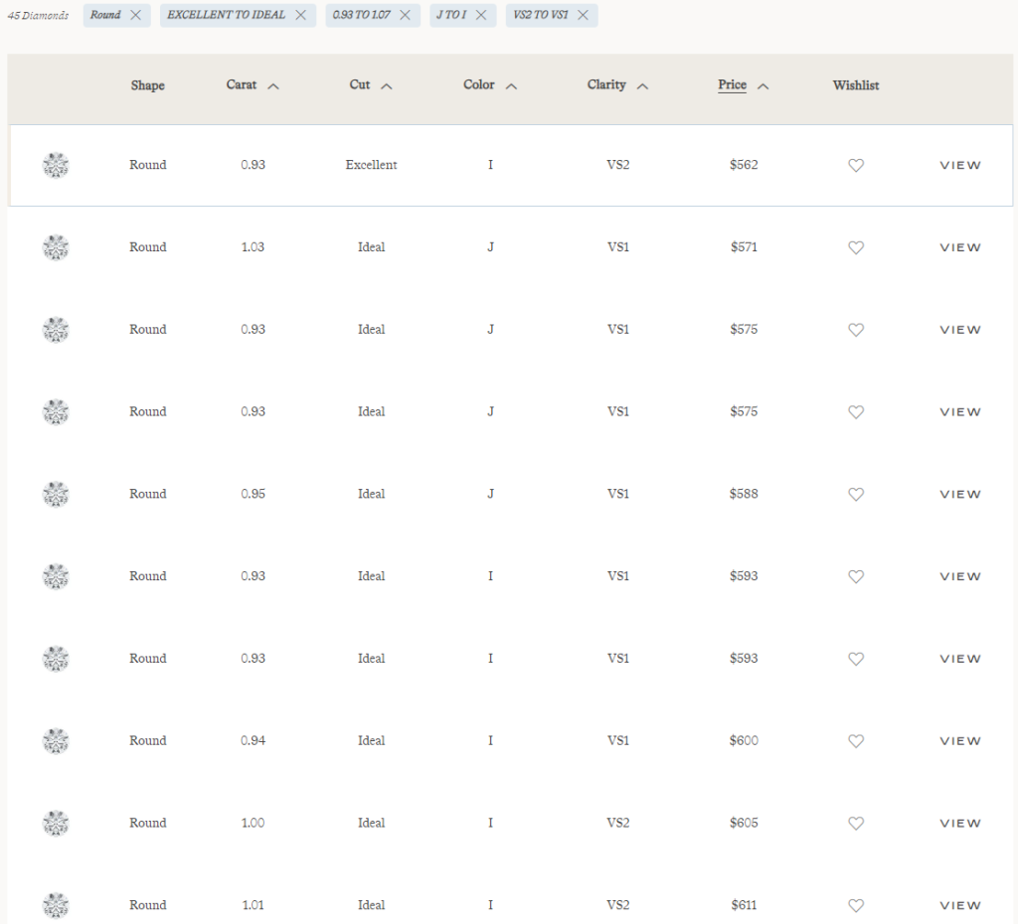Sort diamonds by Color column

490,85
